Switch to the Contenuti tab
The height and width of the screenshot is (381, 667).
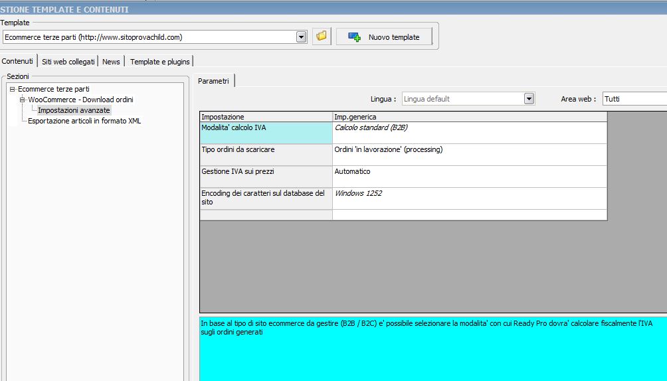(17, 61)
